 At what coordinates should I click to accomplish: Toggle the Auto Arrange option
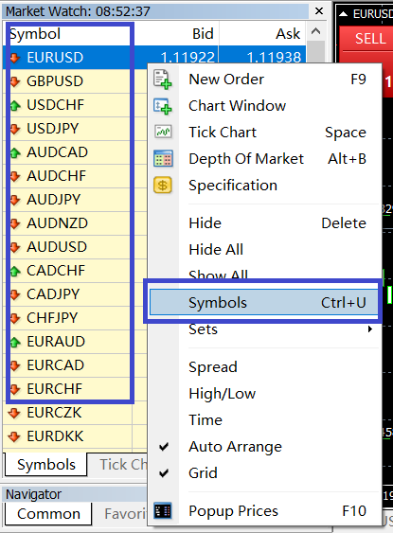[x=264, y=447]
